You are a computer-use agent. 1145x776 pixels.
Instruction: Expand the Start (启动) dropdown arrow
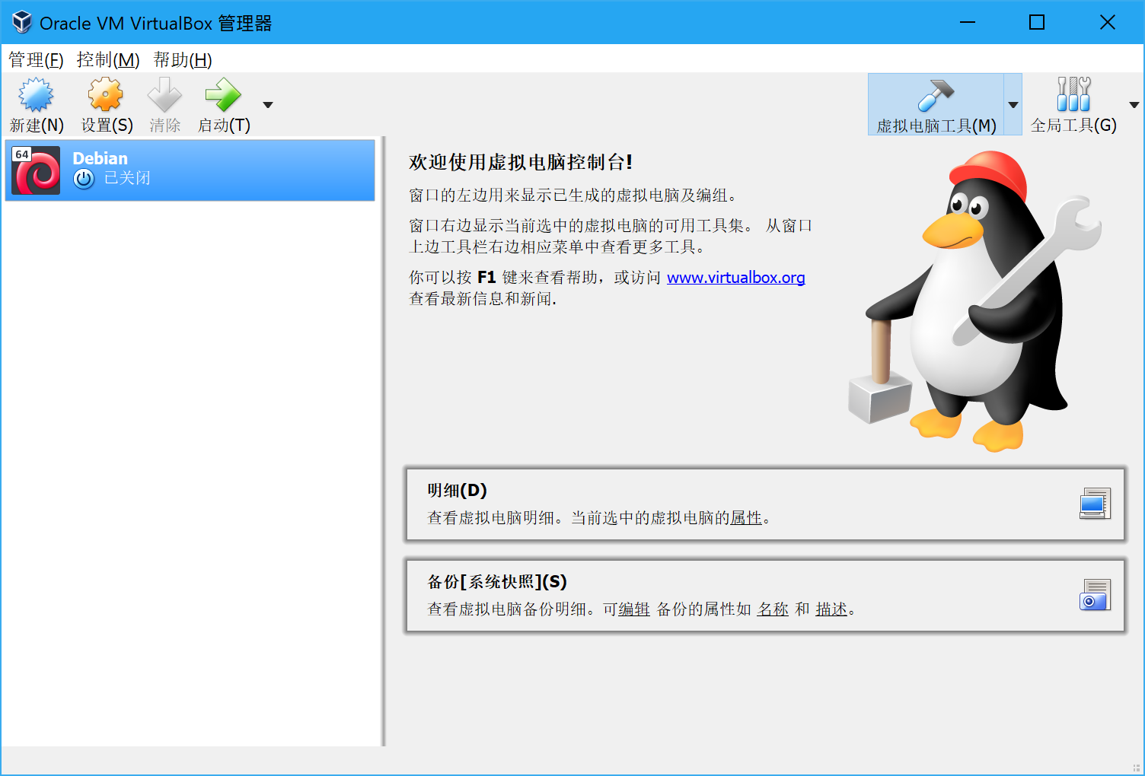268,105
